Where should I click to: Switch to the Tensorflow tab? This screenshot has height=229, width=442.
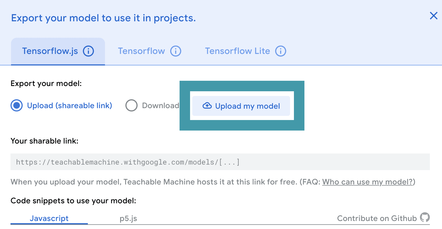click(141, 51)
